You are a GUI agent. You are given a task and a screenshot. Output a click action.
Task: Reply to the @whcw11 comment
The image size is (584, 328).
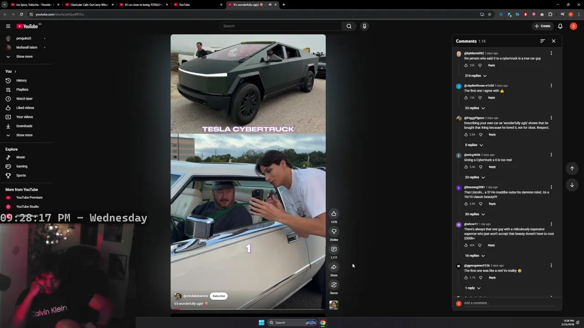click(x=491, y=245)
